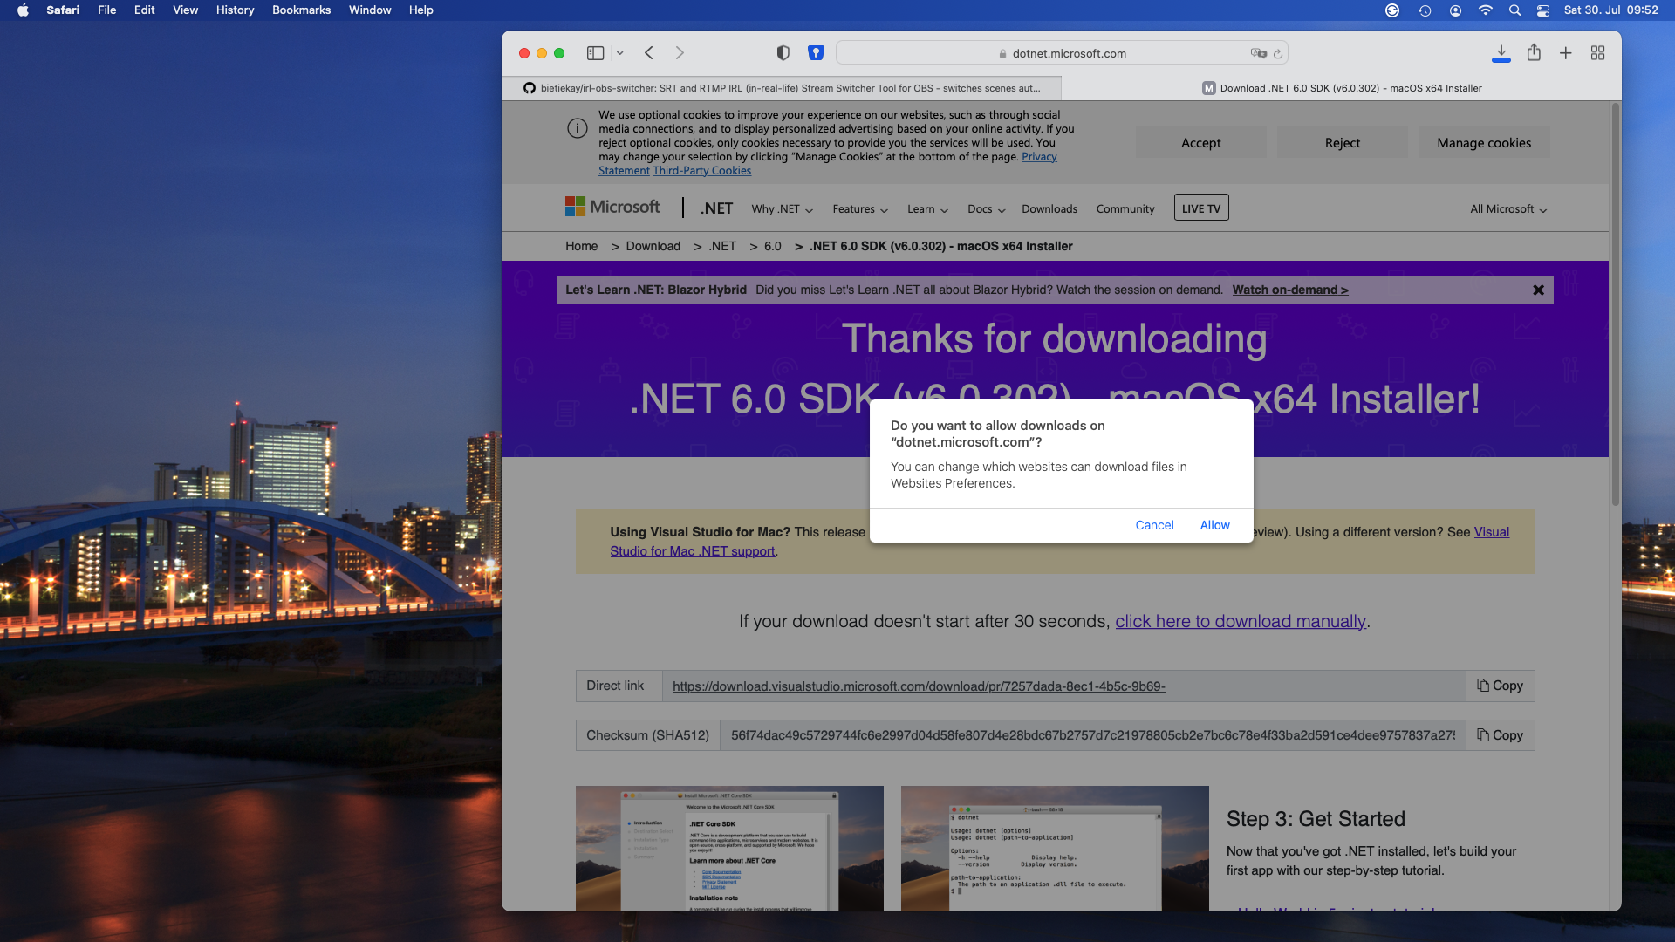Go to Home breadcrumb
This screenshot has height=942, width=1675.
click(581, 246)
